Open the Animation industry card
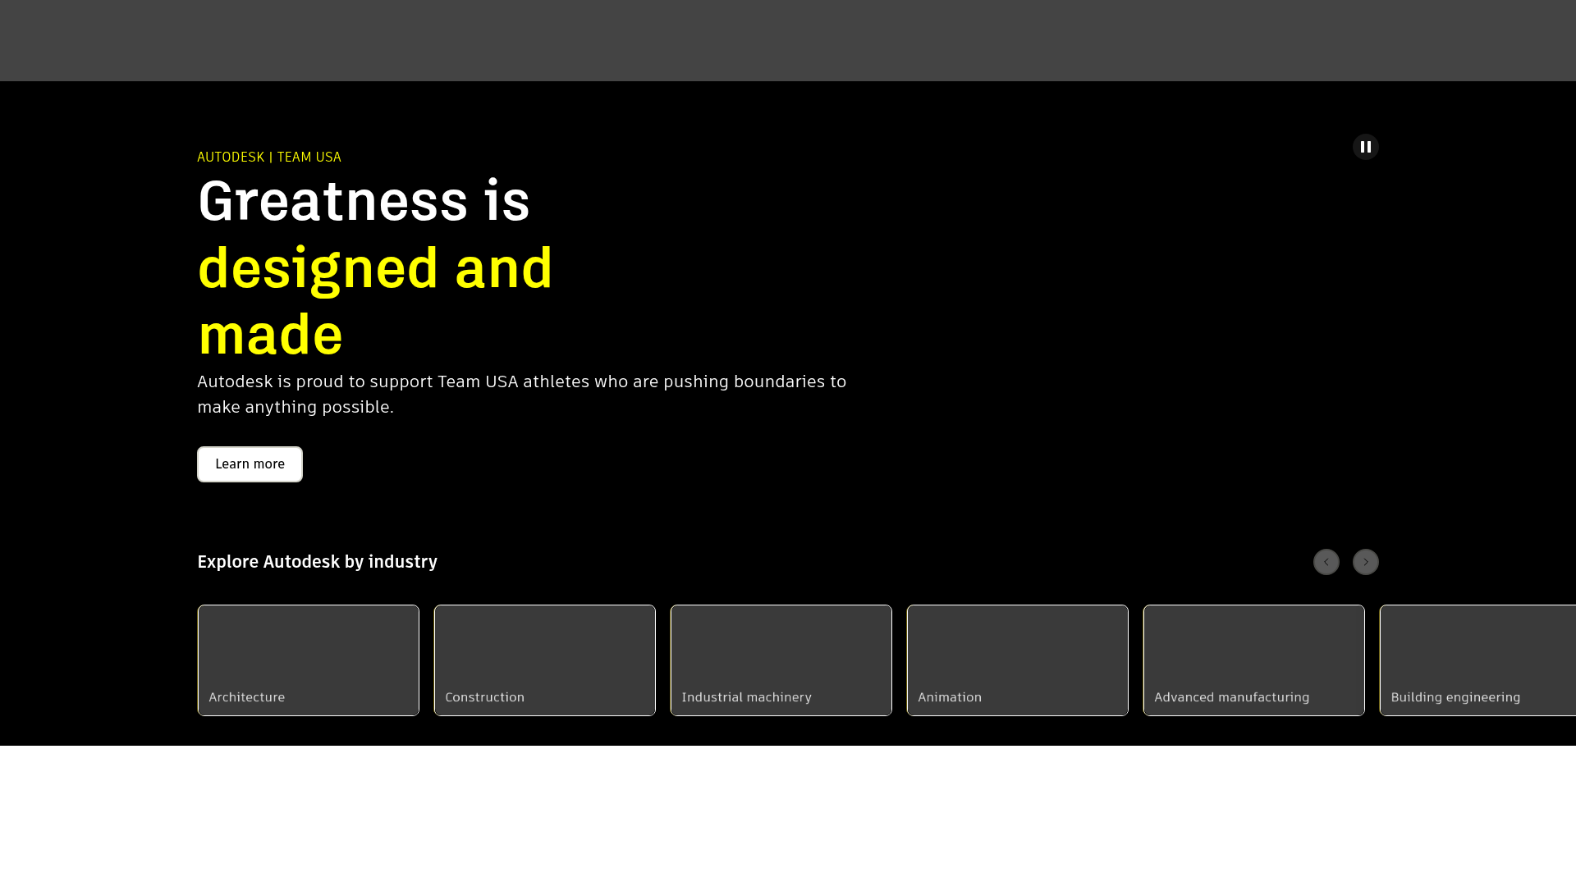 tap(1017, 696)
